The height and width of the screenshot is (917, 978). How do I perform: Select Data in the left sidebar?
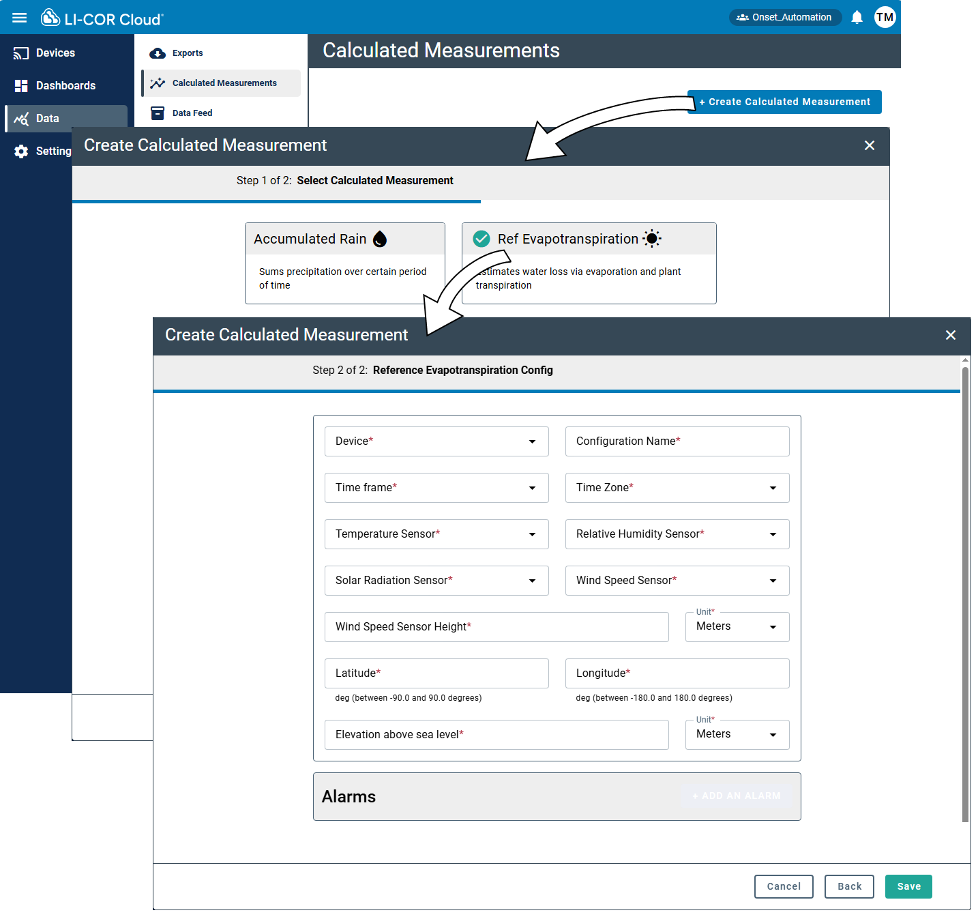(x=47, y=119)
